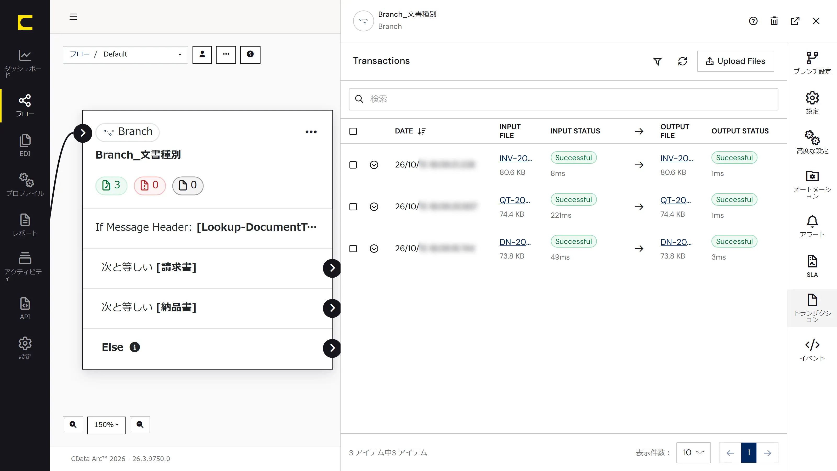This screenshot has width=837, height=471.
Task: Open the INV-20 input file link
Action: [516, 158]
